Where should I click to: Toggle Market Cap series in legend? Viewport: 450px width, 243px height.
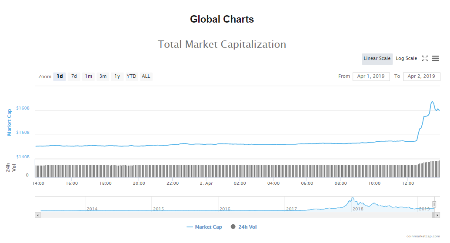click(204, 227)
